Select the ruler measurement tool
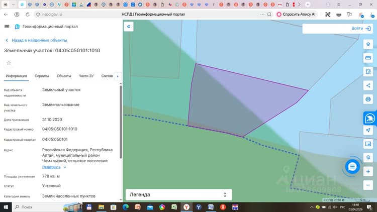This screenshot has width=377, height=212. (x=368, y=58)
